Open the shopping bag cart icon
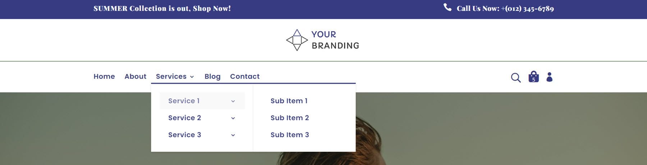 point(533,77)
